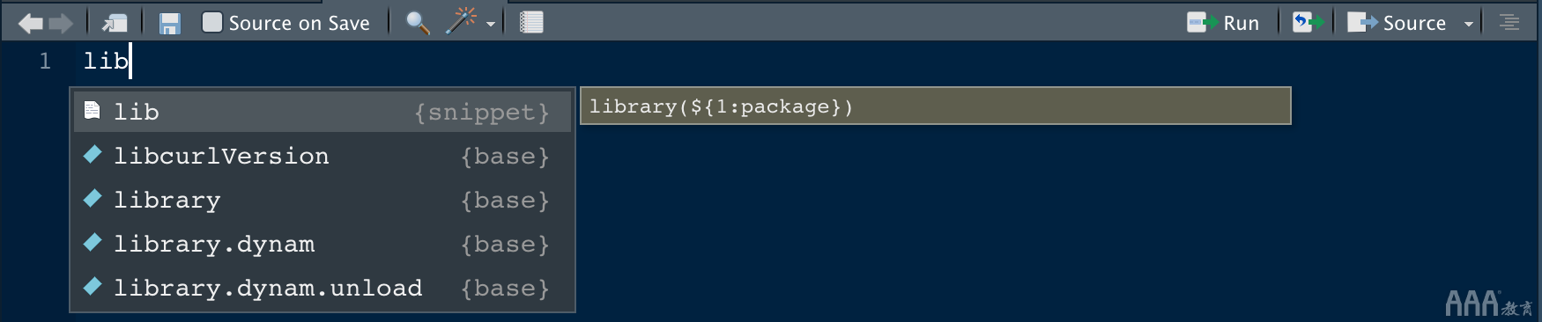Open Compile Report notebook icon
1542x322 pixels.
531,23
